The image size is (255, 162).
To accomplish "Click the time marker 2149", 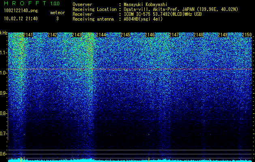I will tap(223, 35).
